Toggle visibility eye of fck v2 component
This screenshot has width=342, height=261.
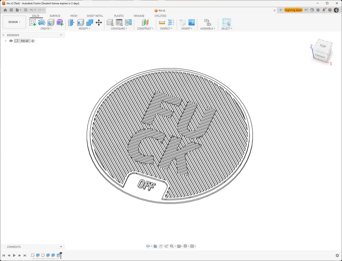pos(11,41)
